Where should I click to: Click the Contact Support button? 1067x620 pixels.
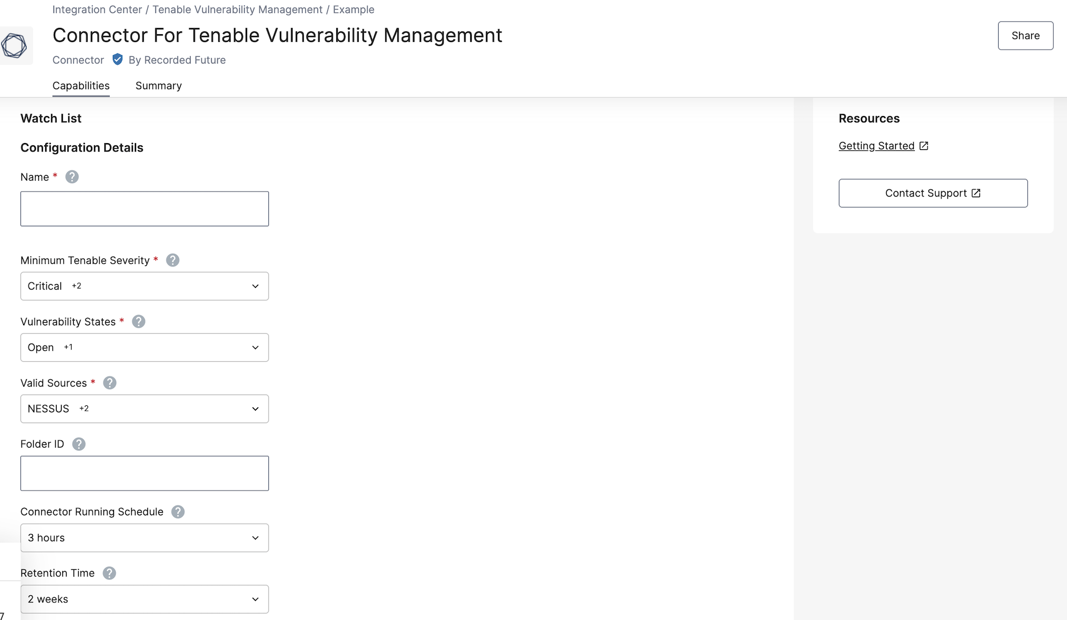[933, 193]
